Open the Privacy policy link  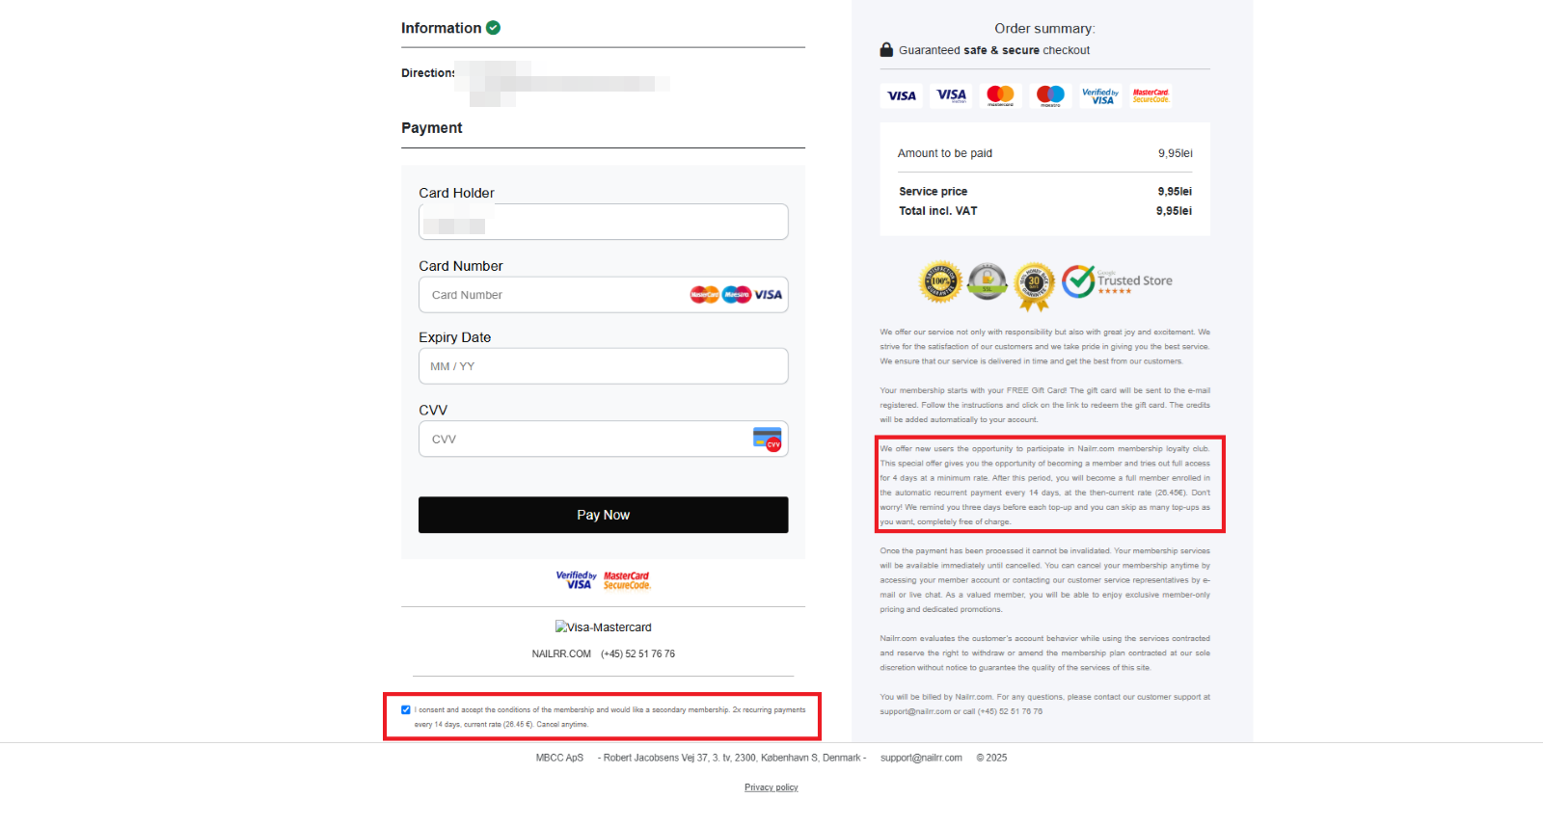[771, 787]
